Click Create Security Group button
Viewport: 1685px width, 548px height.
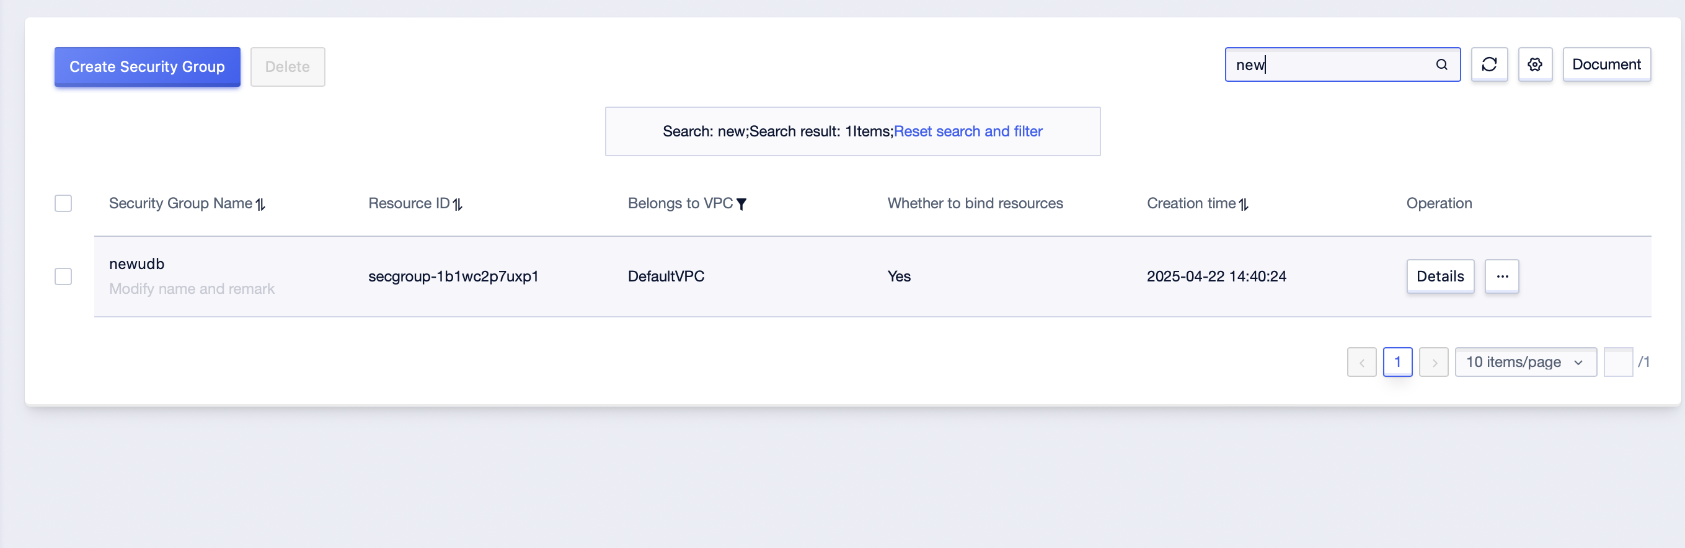pos(147,67)
